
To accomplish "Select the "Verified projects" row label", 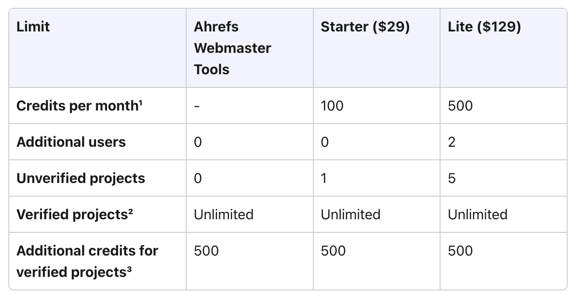I will (72, 215).
